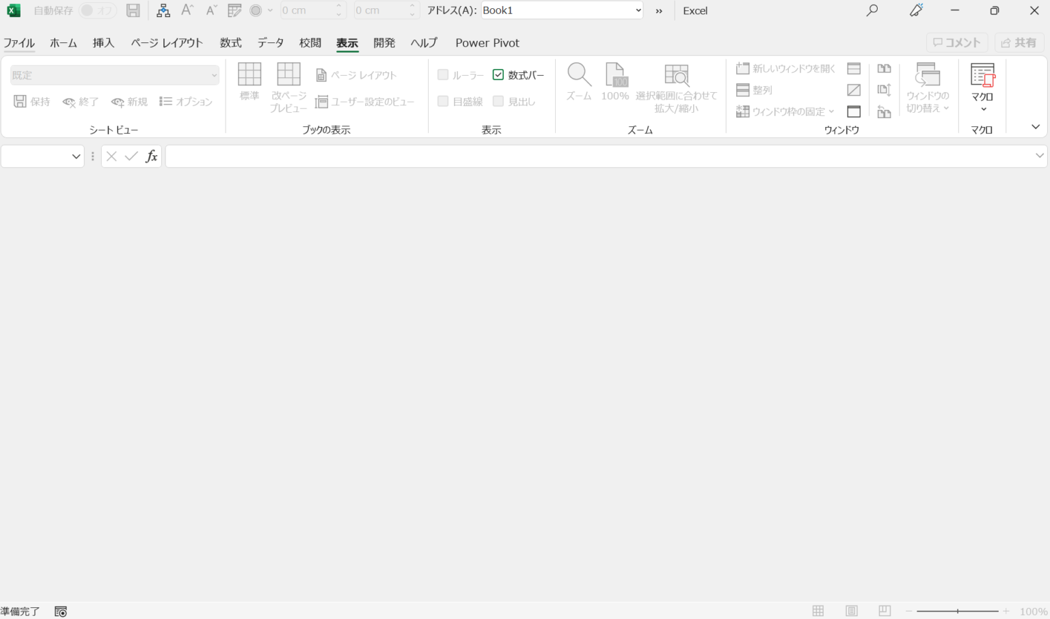Open the Name Box dropdown arrow

click(x=76, y=156)
